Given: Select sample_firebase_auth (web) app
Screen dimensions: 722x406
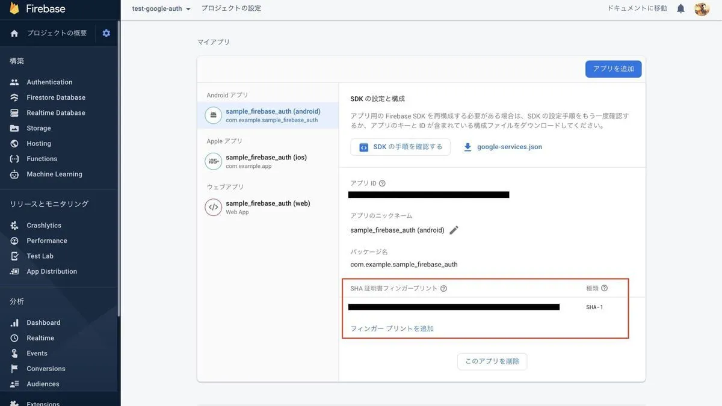Looking at the screenshot, I should click(x=268, y=207).
